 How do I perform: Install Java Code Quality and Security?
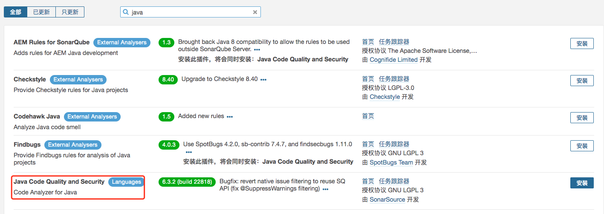pos(582,183)
